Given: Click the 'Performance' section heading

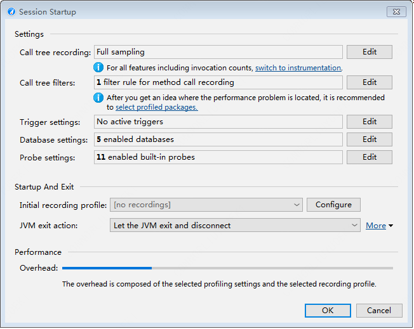Looking at the screenshot, I should click(38, 252).
